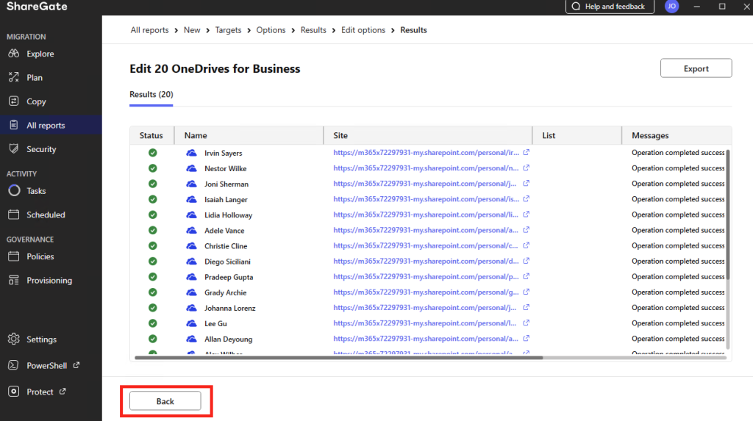The width and height of the screenshot is (753, 421).
Task: Go to the New breadcrumb
Action: pos(192,30)
